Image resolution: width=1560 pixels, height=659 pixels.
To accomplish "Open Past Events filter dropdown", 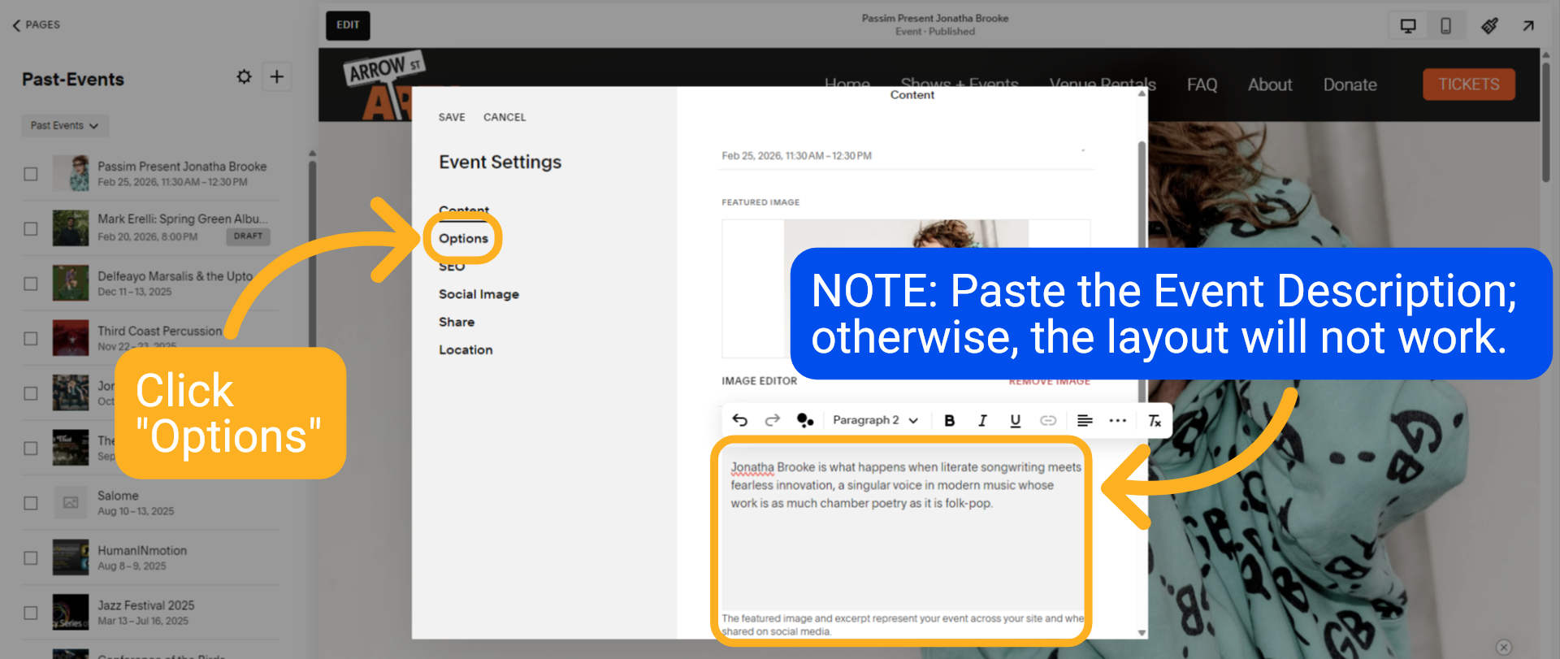I will coord(64,125).
